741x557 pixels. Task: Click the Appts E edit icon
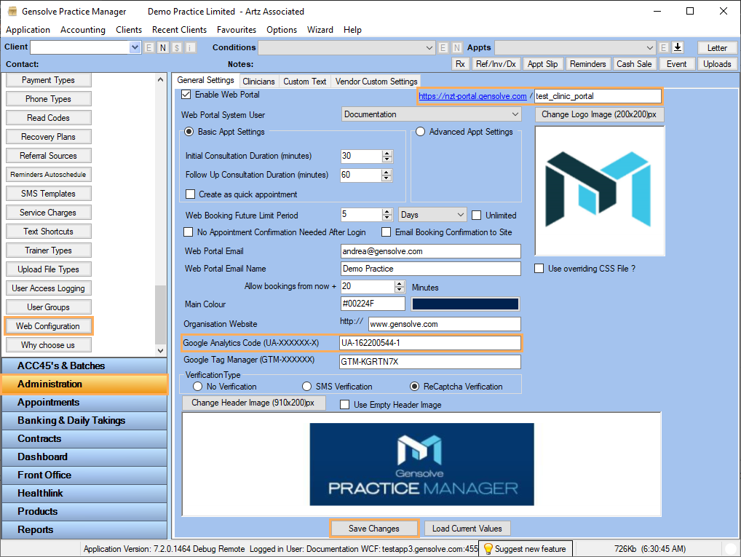[x=664, y=47]
